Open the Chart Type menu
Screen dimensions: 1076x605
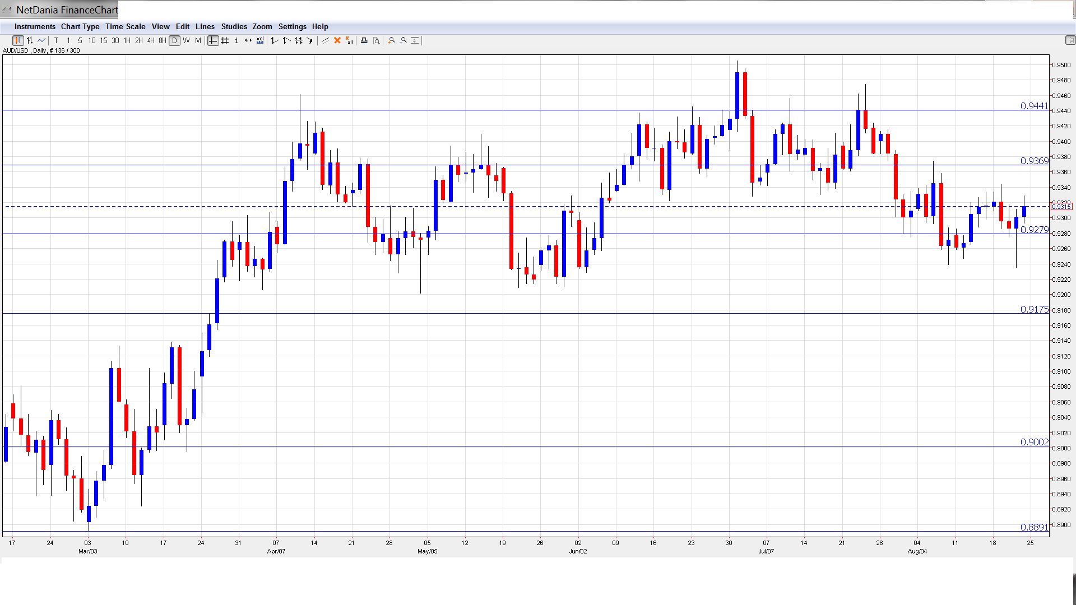click(80, 26)
